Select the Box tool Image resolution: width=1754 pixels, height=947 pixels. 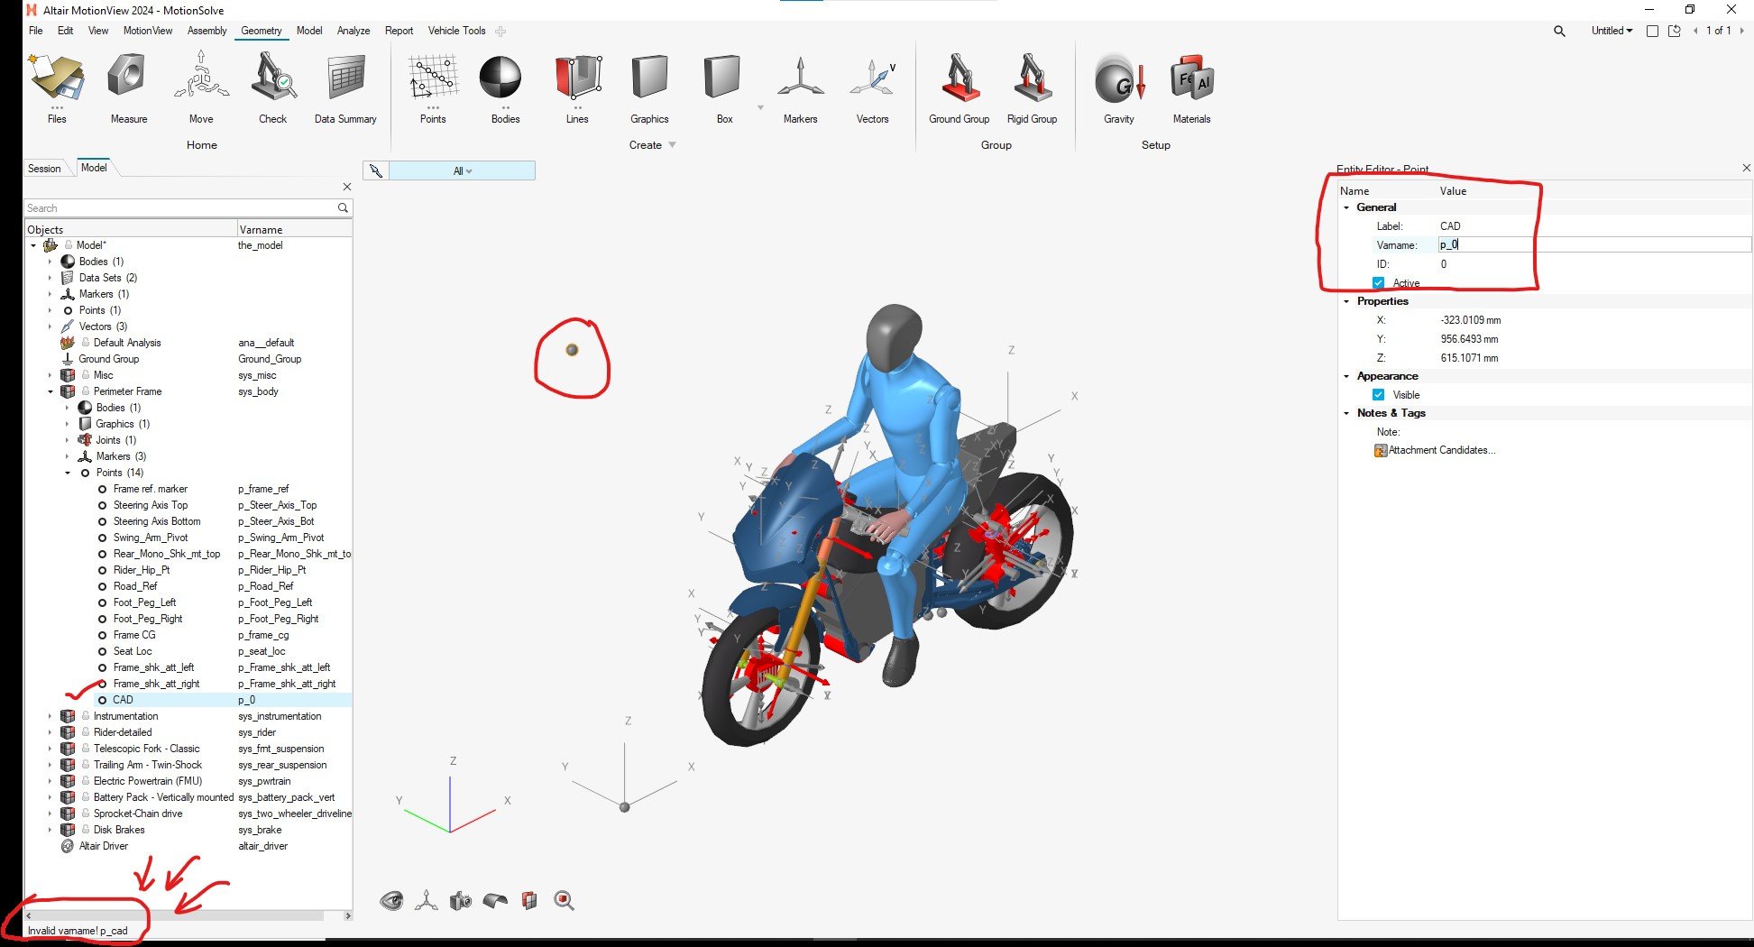point(724,87)
